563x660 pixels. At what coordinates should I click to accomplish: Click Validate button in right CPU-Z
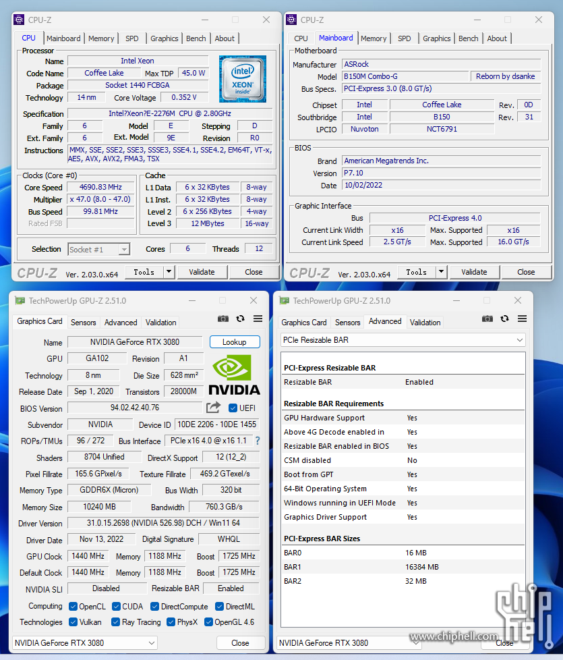pos(474,272)
